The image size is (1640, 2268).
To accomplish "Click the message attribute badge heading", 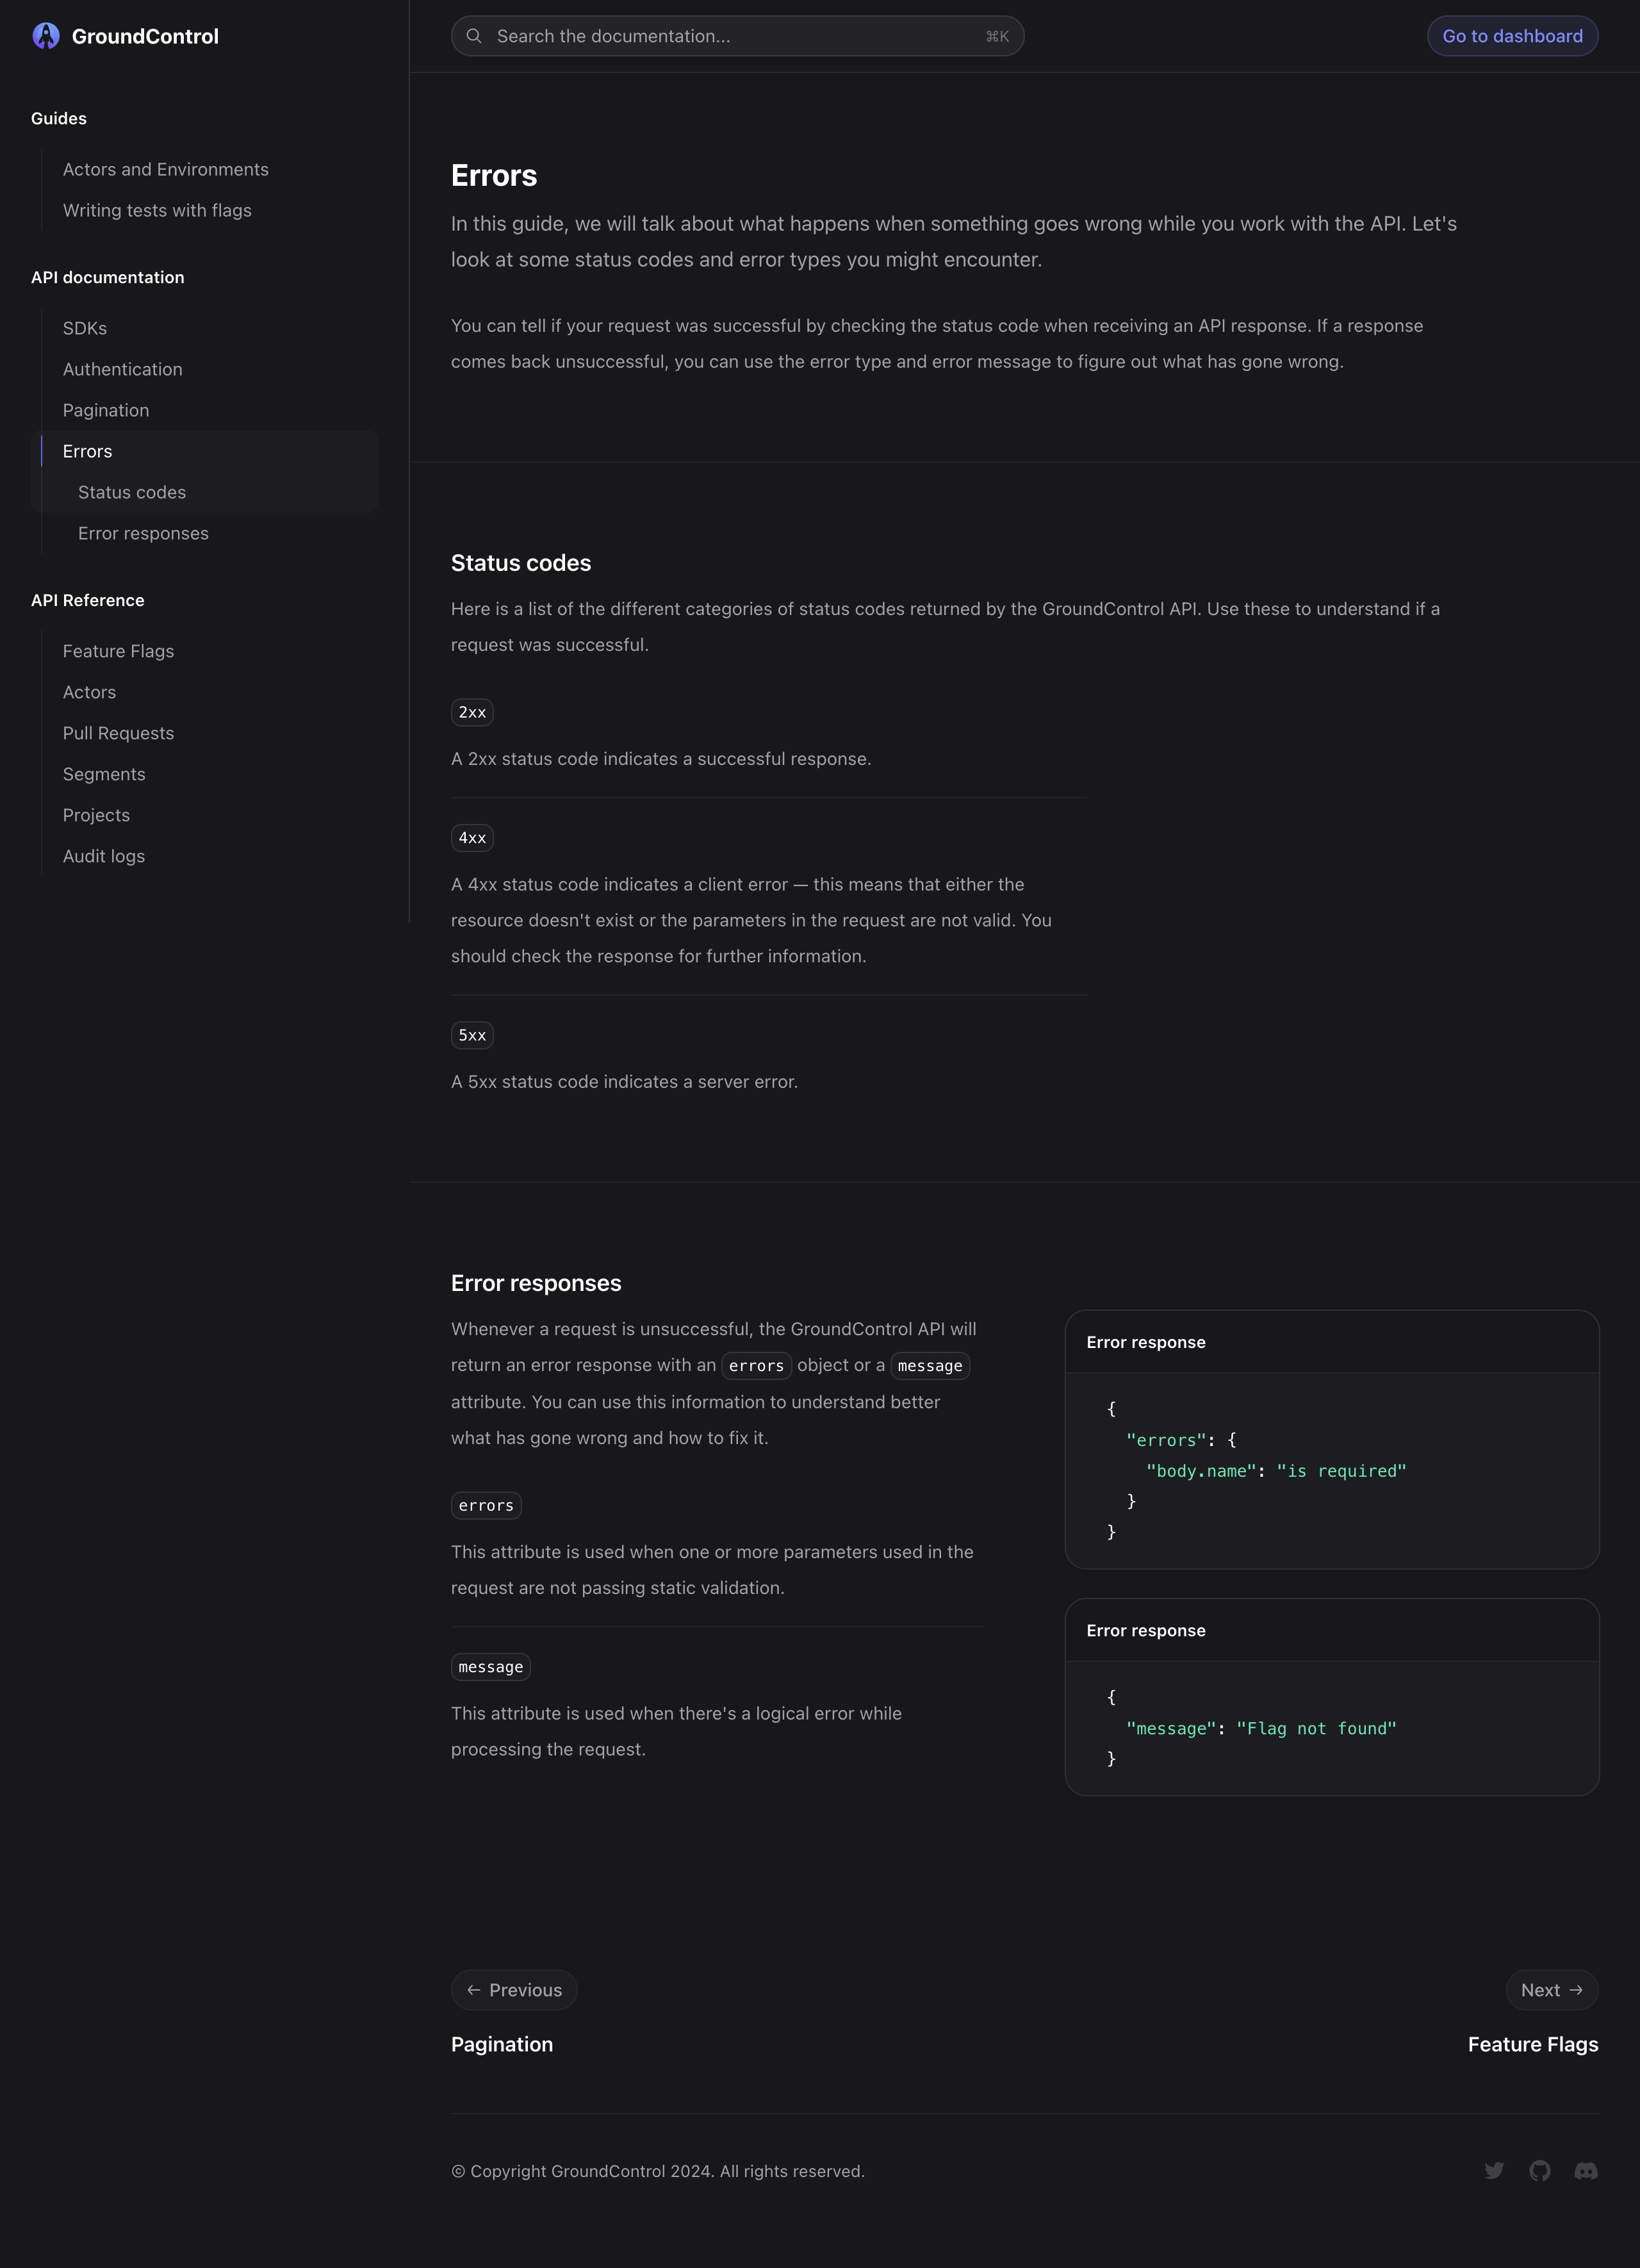I will (490, 1667).
